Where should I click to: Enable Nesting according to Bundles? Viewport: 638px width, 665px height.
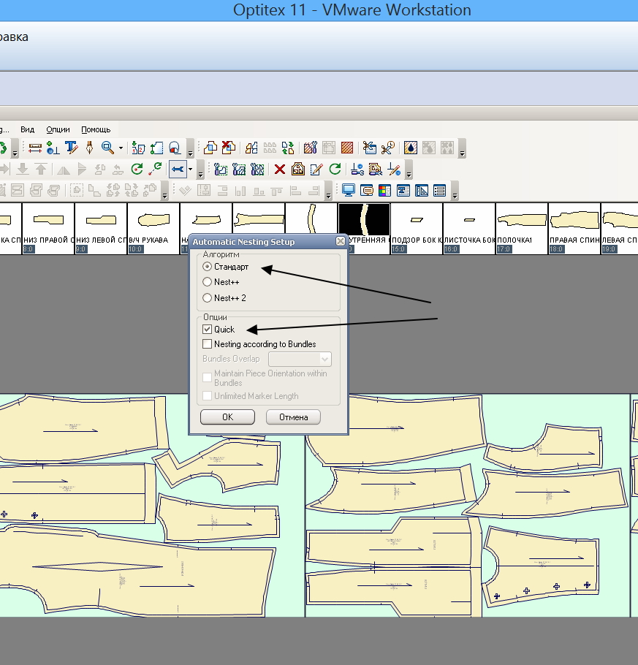(x=208, y=343)
